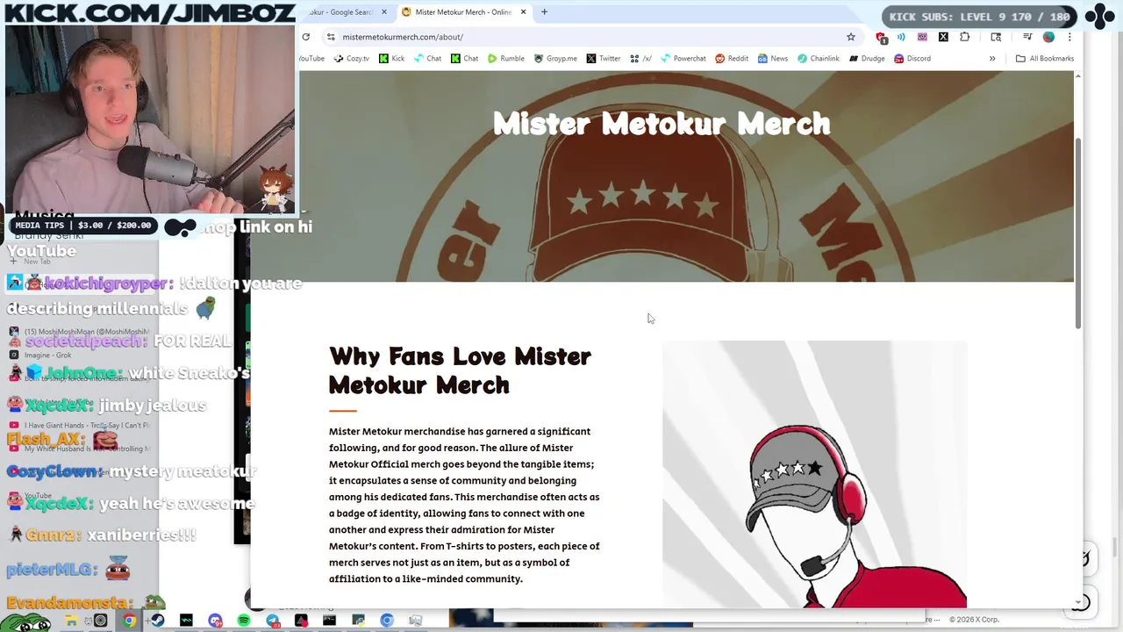Image resolution: width=1123 pixels, height=632 pixels.
Task: Open Chrome's three-dot menu
Action: tap(1069, 37)
